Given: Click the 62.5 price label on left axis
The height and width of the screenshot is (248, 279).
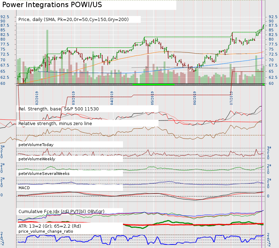Looking at the screenshot, I should tap(5, 77).
